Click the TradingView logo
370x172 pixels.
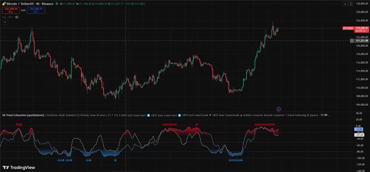tap(18, 168)
